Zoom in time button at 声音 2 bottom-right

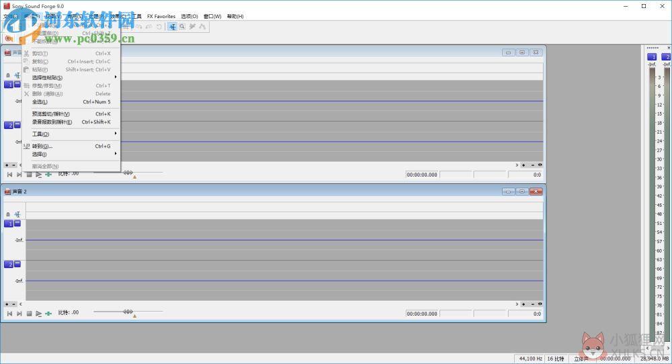523,304
